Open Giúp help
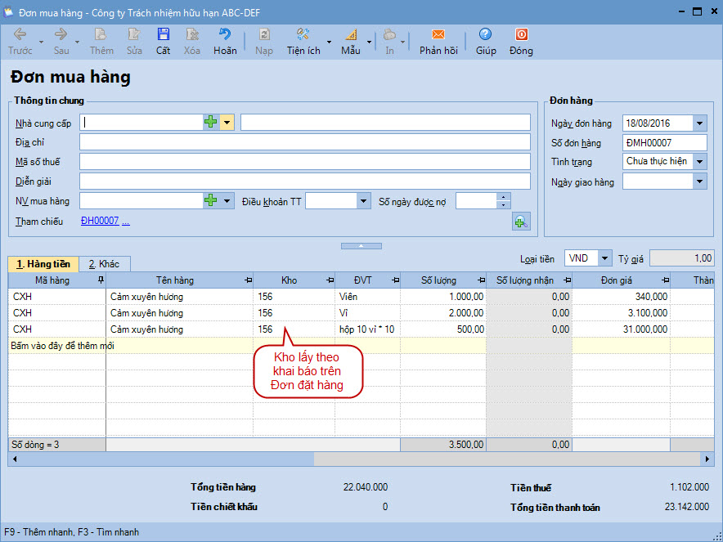The height and width of the screenshot is (542, 723). tap(486, 41)
